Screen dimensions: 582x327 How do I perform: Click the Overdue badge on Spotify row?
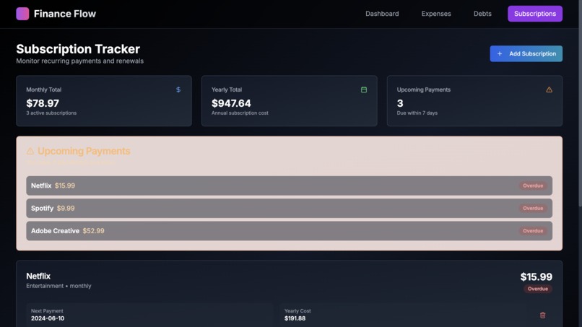coord(533,208)
